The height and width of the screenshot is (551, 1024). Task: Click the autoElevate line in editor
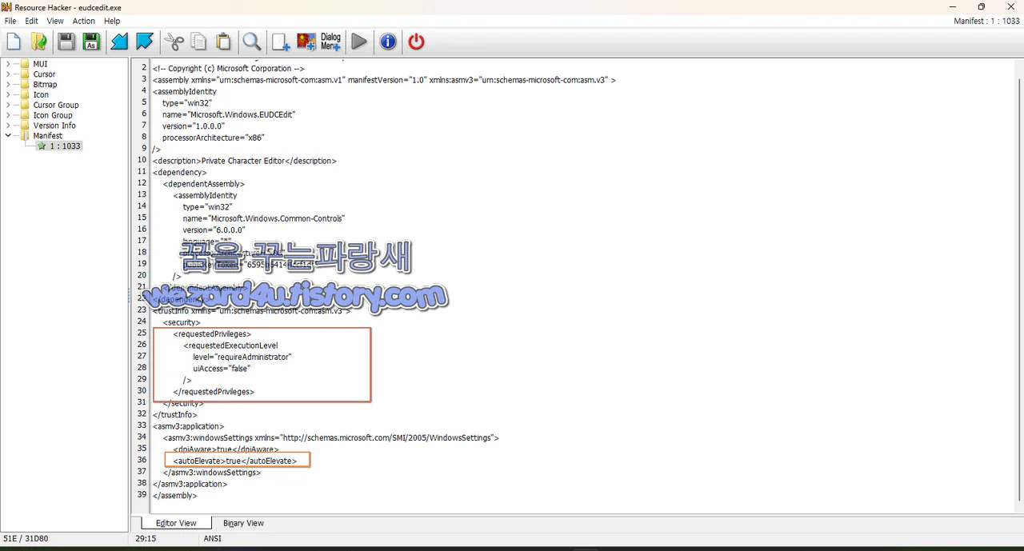tap(235, 461)
